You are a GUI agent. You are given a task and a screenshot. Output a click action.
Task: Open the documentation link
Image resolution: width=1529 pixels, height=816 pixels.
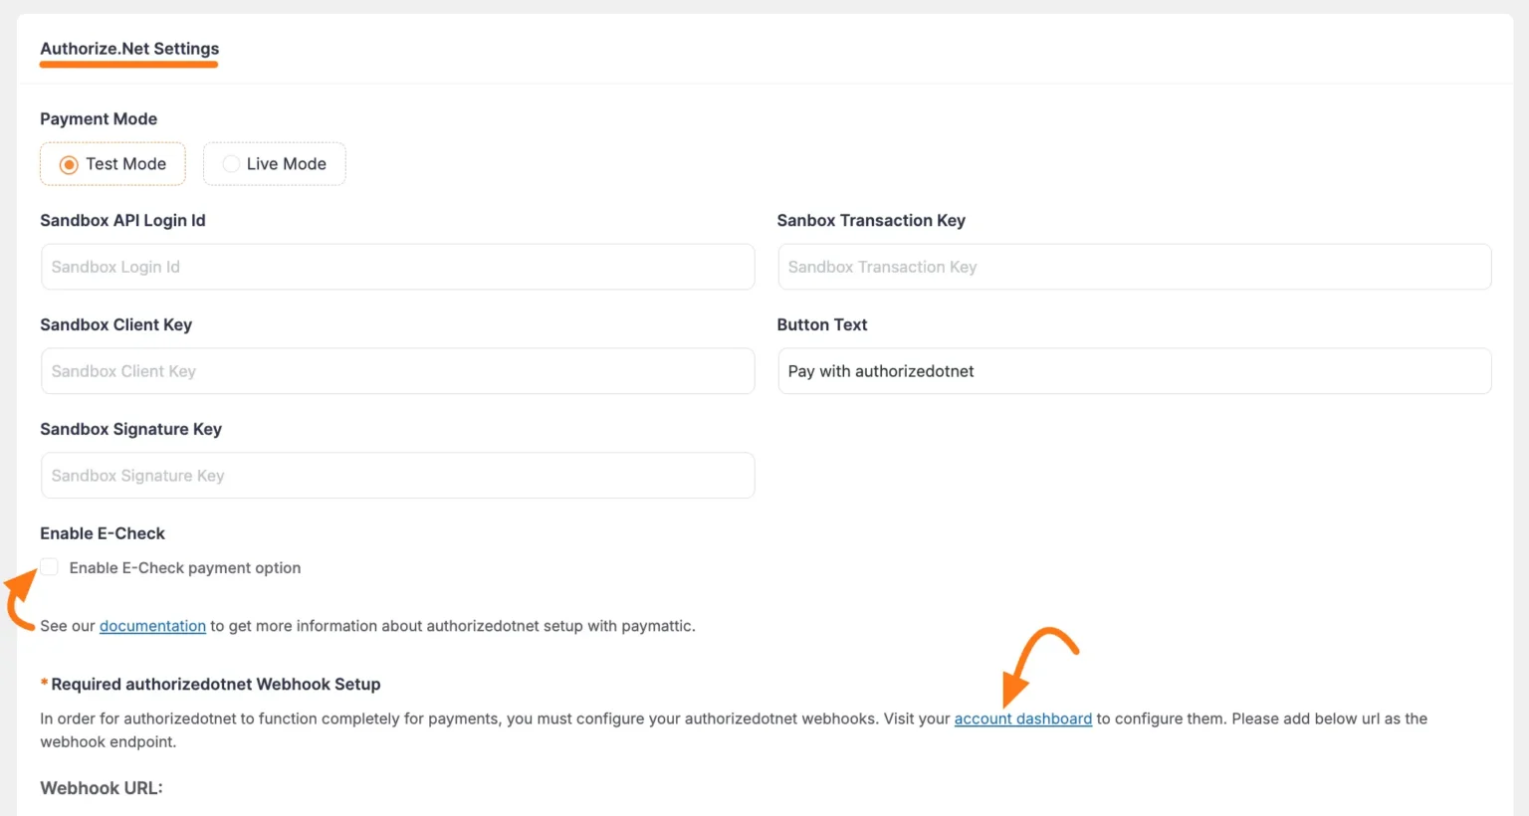[x=152, y=626]
